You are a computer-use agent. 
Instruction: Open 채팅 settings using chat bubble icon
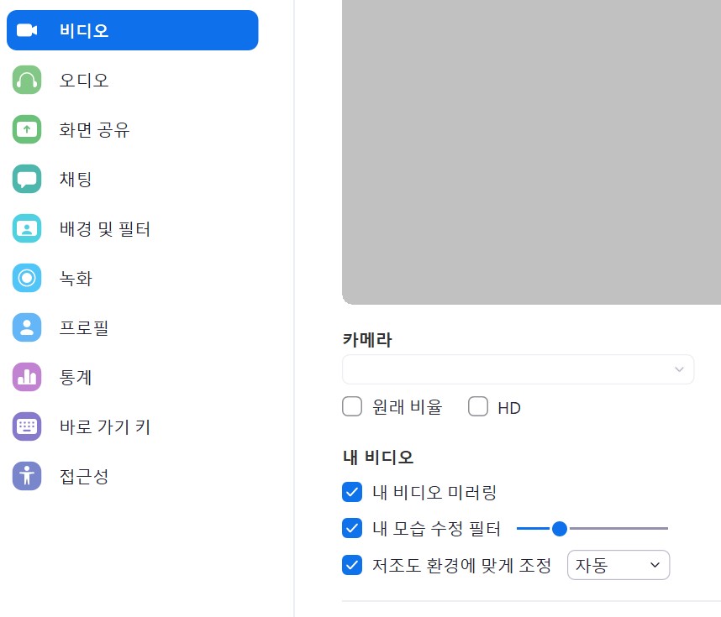coord(27,179)
